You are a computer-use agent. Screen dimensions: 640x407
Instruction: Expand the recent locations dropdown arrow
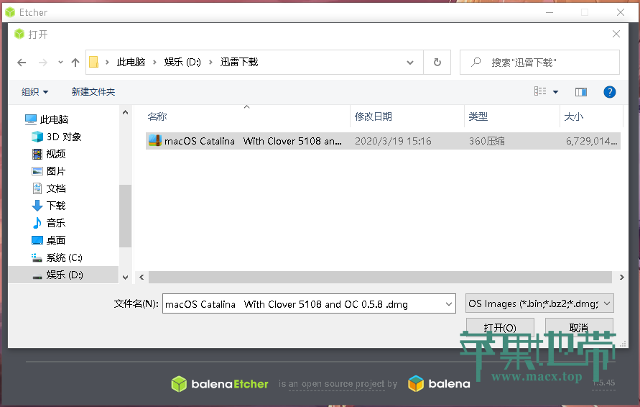60,63
